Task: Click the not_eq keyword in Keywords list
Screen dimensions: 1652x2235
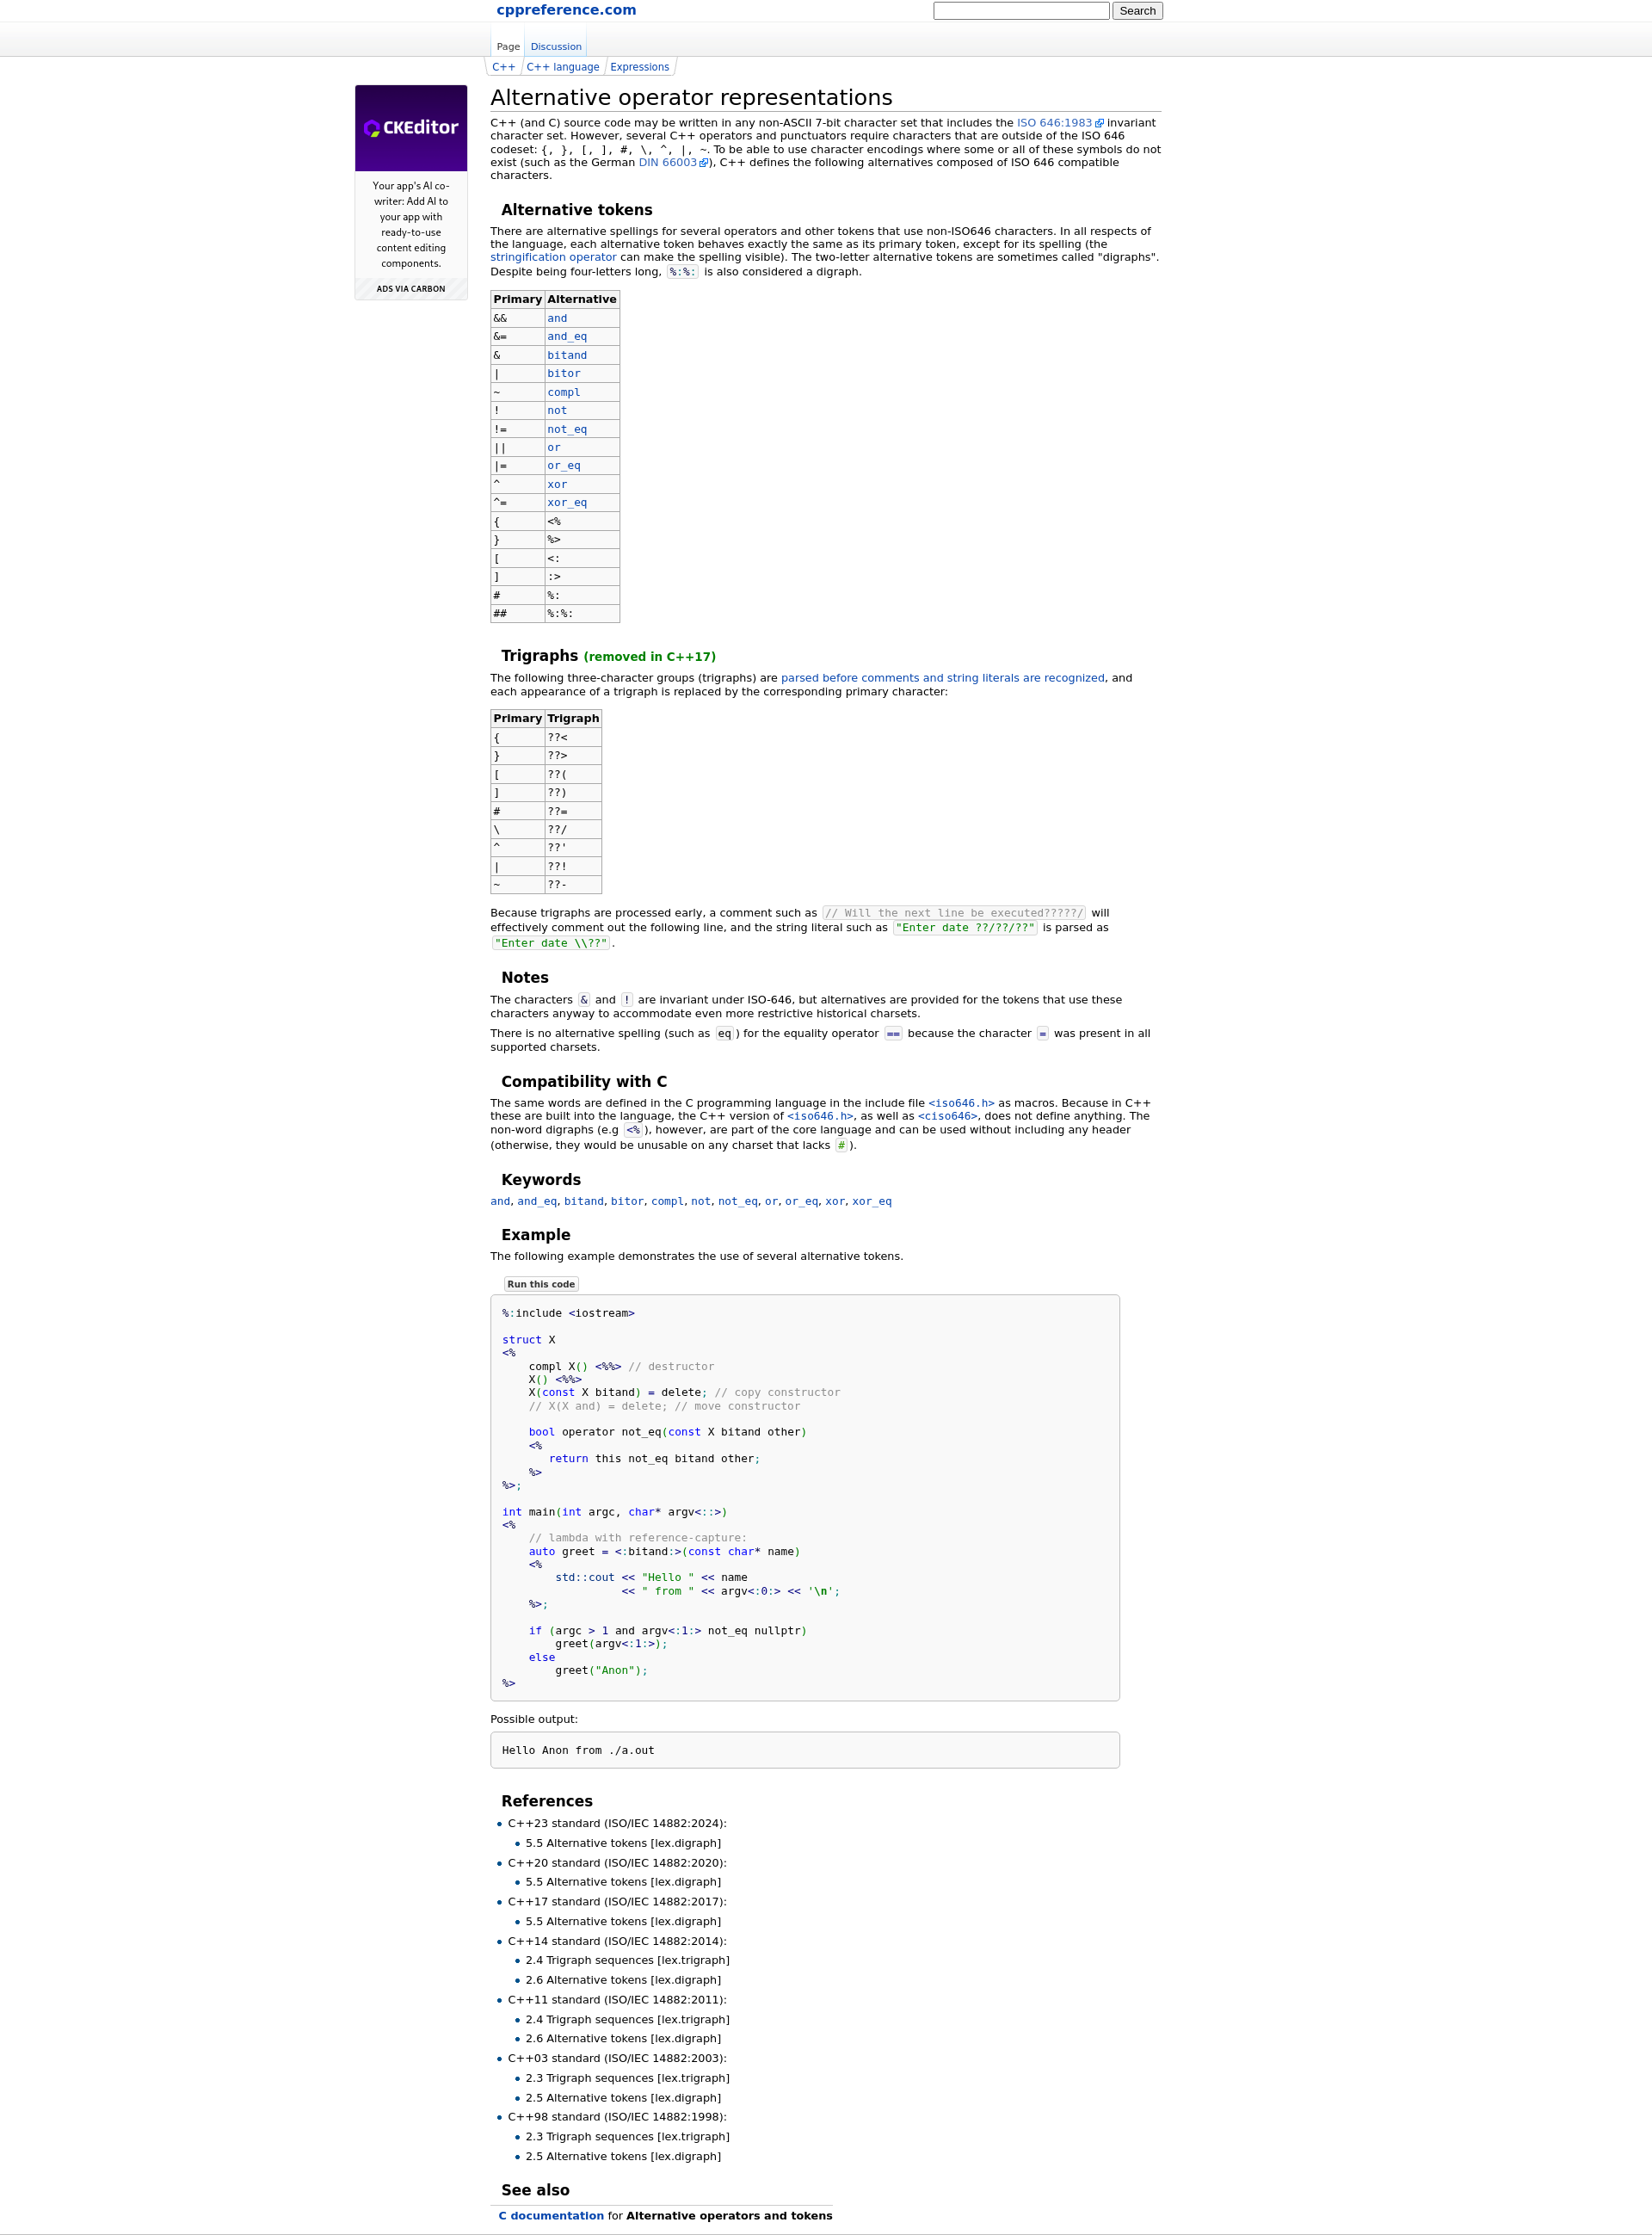Action: (737, 1201)
